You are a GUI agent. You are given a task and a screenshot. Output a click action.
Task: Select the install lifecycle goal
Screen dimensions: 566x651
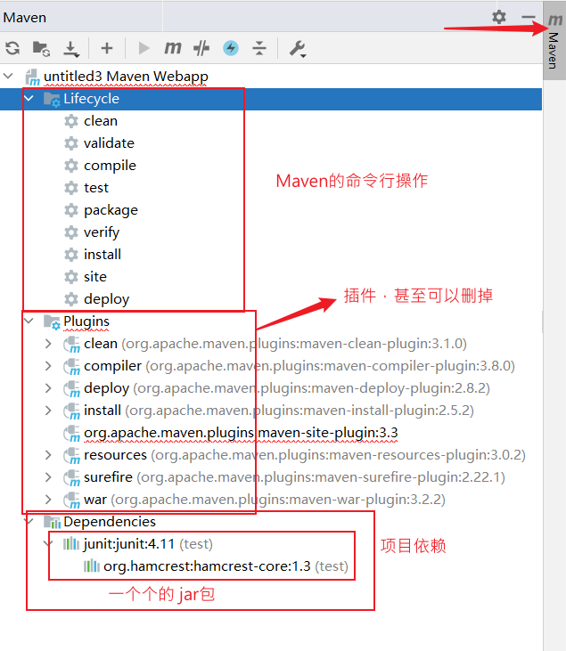[103, 254]
